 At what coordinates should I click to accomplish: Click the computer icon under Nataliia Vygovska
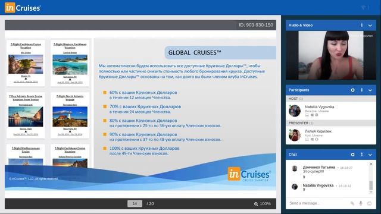[307, 115]
